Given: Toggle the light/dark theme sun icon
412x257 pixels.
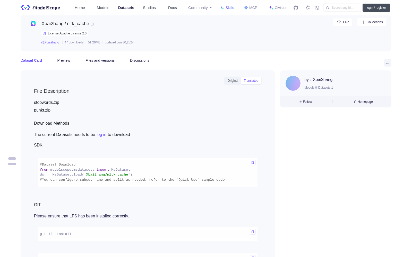Looking at the screenshot, I should [308, 8].
